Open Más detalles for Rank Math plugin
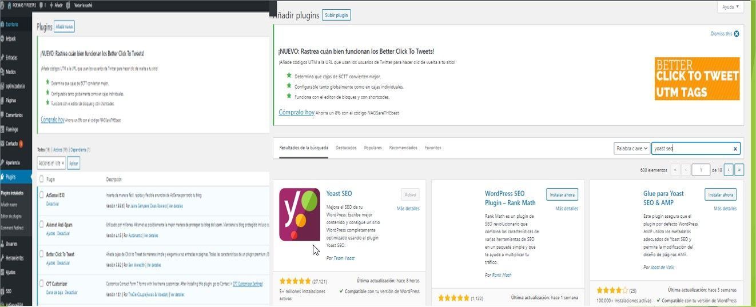Image resolution: width=756 pixels, height=307 pixels. click(567, 209)
